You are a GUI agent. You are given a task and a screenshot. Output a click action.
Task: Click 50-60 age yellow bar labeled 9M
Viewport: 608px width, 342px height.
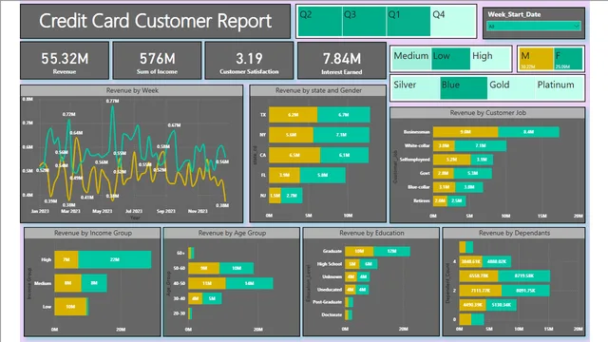pos(204,268)
